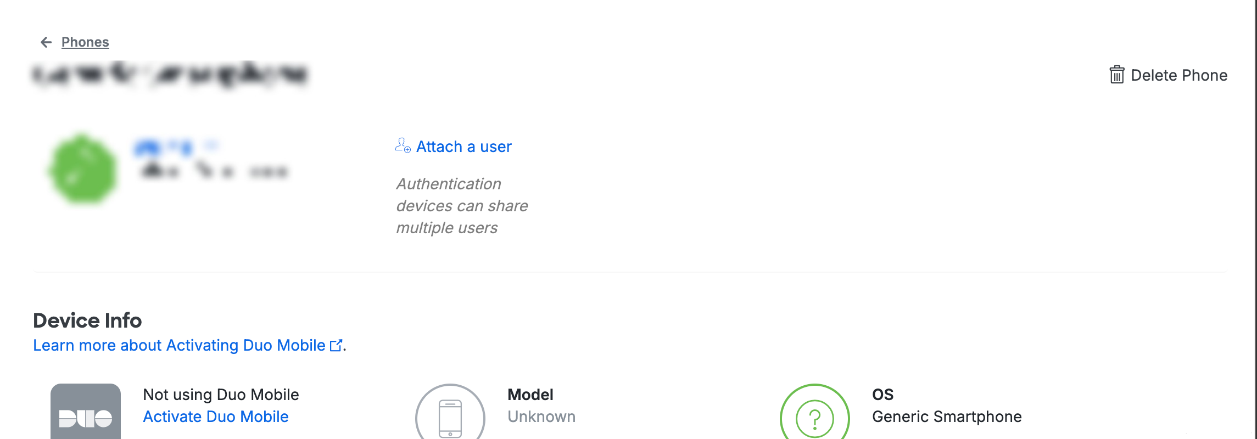Open the blurred blue username link
The height and width of the screenshot is (439, 1257).
(x=164, y=147)
